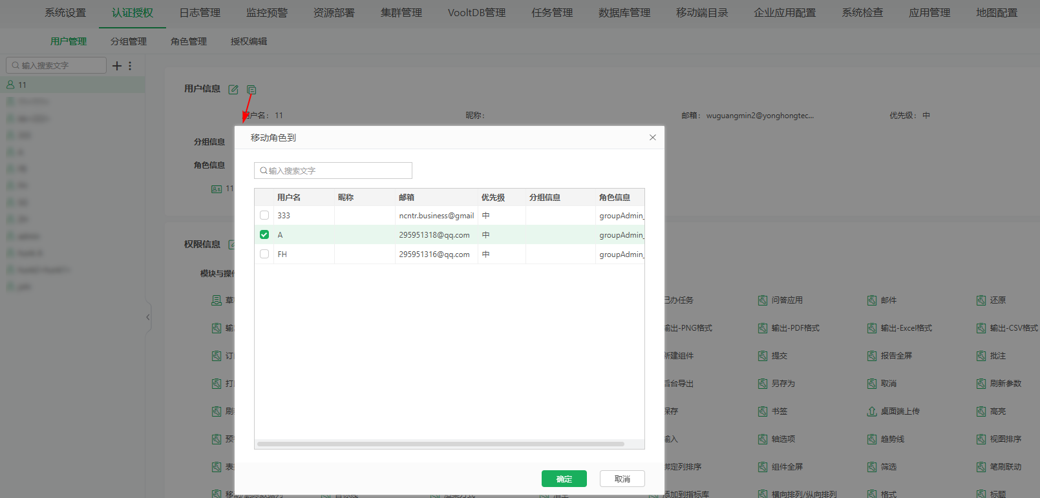Click the plus add-user icon
This screenshot has width=1040, height=498.
(117, 66)
